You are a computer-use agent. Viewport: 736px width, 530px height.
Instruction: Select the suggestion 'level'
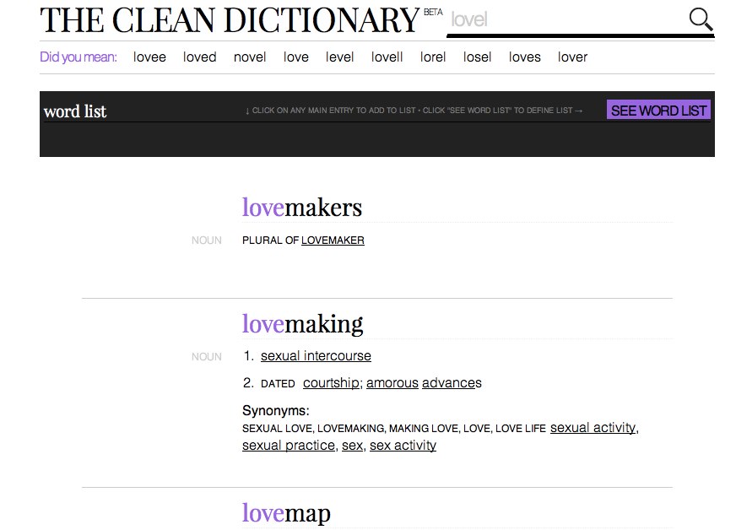339,57
